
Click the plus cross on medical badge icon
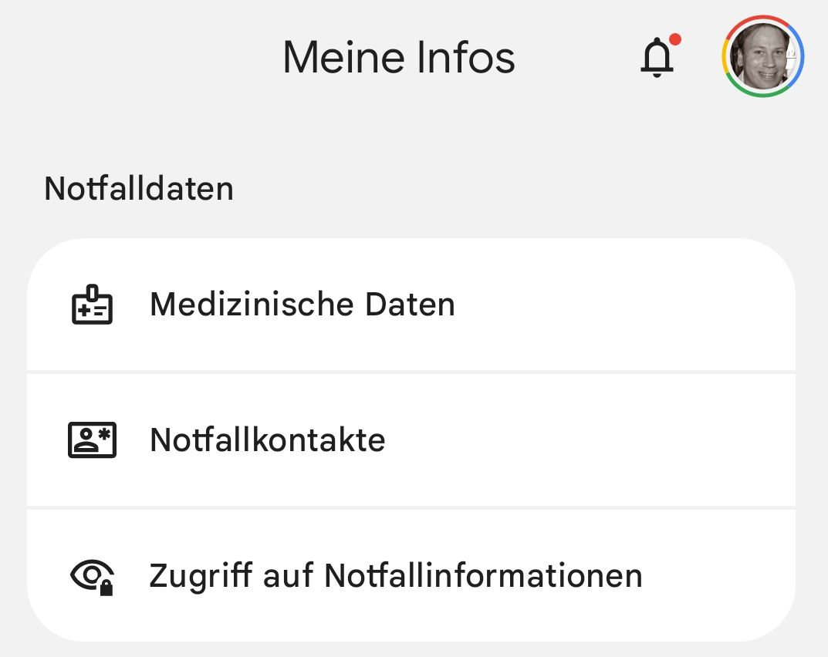click(83, 311)
